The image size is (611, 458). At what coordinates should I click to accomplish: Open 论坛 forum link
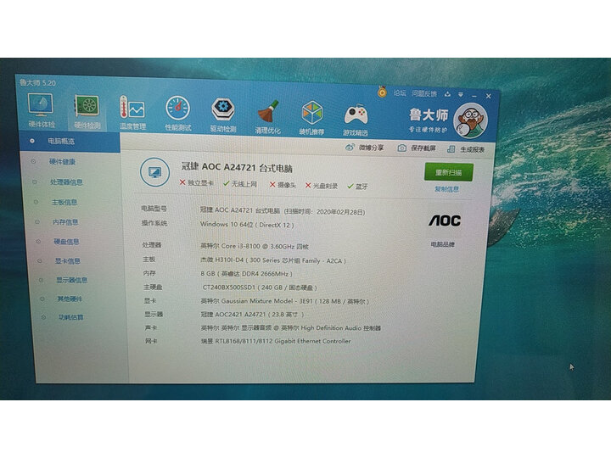400,92
